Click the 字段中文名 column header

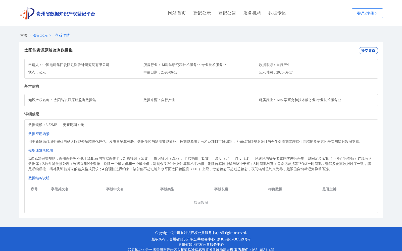[x=115, y=189]
